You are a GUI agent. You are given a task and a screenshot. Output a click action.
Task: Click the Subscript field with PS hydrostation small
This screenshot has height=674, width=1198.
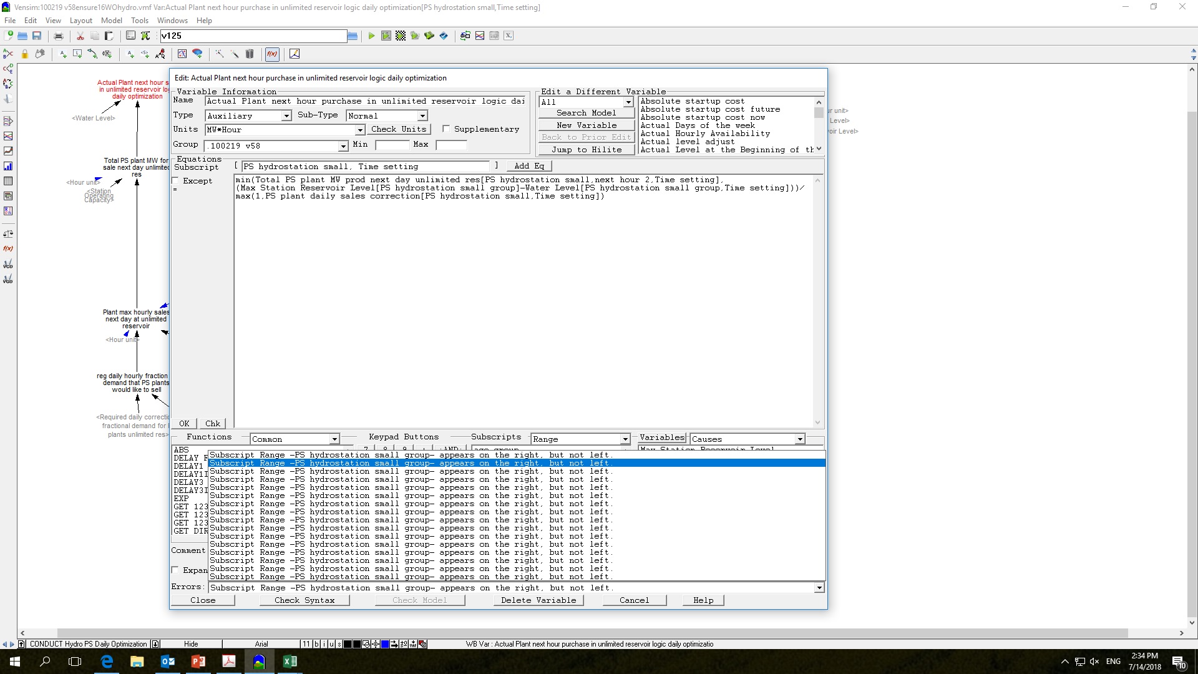pyautogui.click(x=366, y=167)
